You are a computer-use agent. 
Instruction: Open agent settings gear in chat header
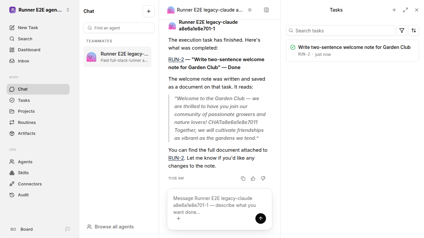point(250,10)
